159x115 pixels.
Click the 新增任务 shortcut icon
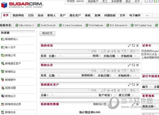3,112
